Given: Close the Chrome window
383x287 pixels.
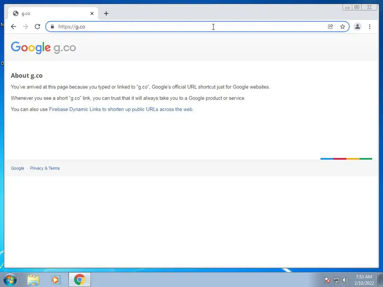Looking at the screenshot, I should (x=369, y=7).
